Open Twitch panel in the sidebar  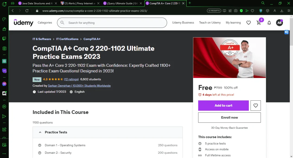coord(4,39)
